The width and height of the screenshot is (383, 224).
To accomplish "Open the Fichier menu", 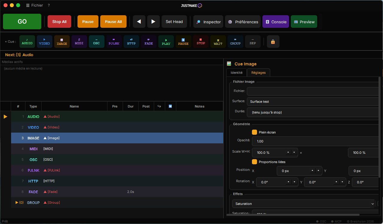I will click(35, 5).
